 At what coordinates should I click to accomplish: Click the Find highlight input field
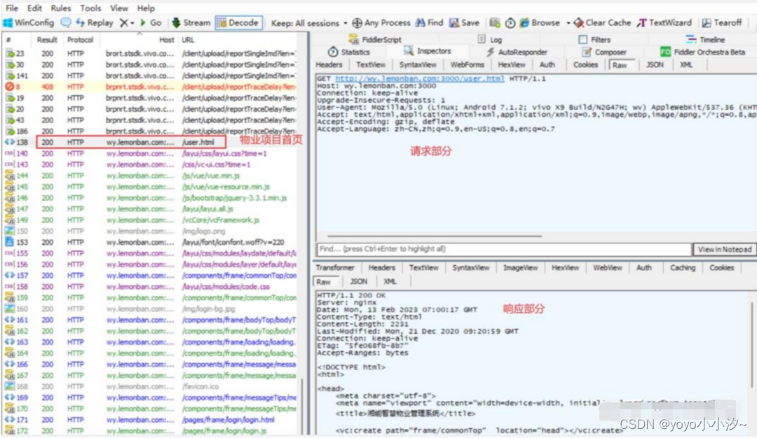coord(491,248)
